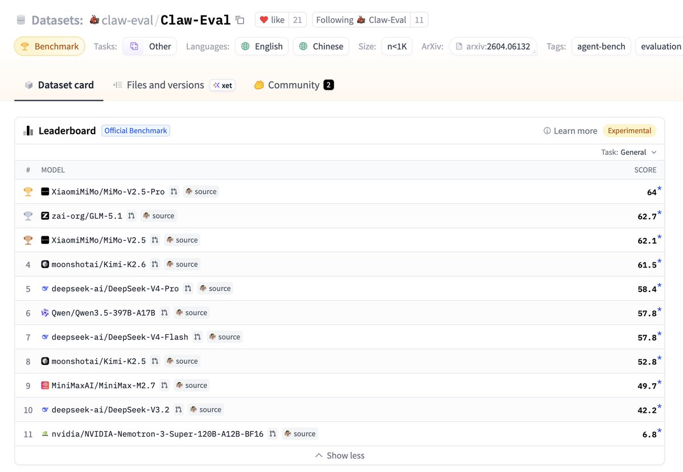Click the MiniMaxAI organization logo
Viewport: 683px width, 472px height.
(46, 385)
